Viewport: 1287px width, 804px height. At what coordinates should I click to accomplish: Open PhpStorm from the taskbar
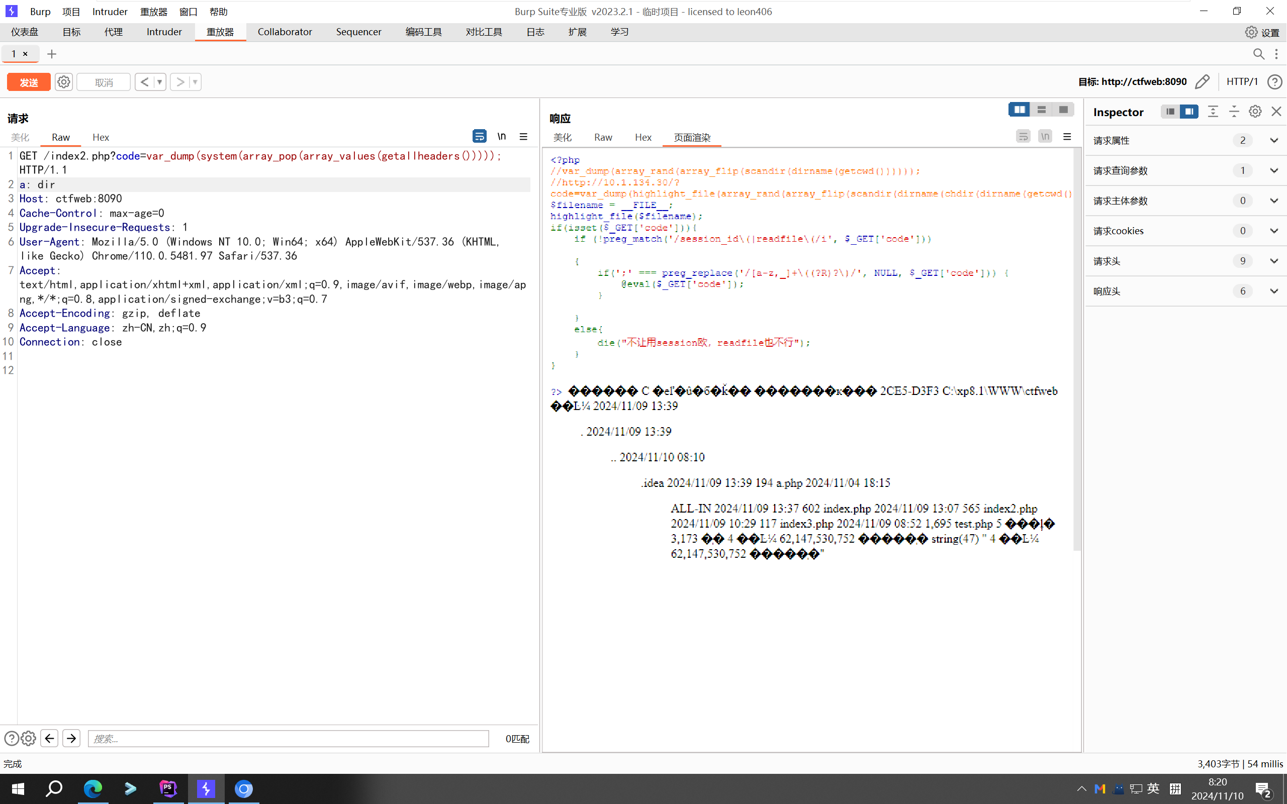coord(168,788)
